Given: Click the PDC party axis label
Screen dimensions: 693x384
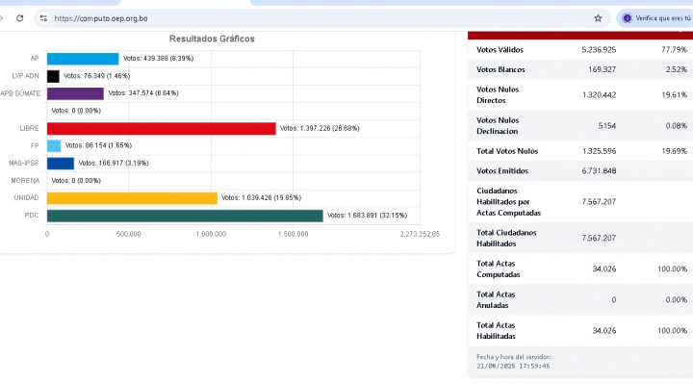Looking at the screenshot, I should (x=32, y=216).
